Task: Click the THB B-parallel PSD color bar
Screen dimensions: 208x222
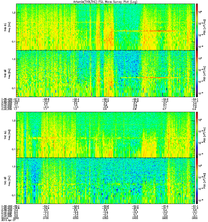Action: click(197, 74)
